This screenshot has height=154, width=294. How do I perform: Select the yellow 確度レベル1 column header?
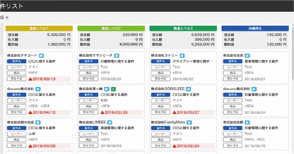[x=39, y=28]
